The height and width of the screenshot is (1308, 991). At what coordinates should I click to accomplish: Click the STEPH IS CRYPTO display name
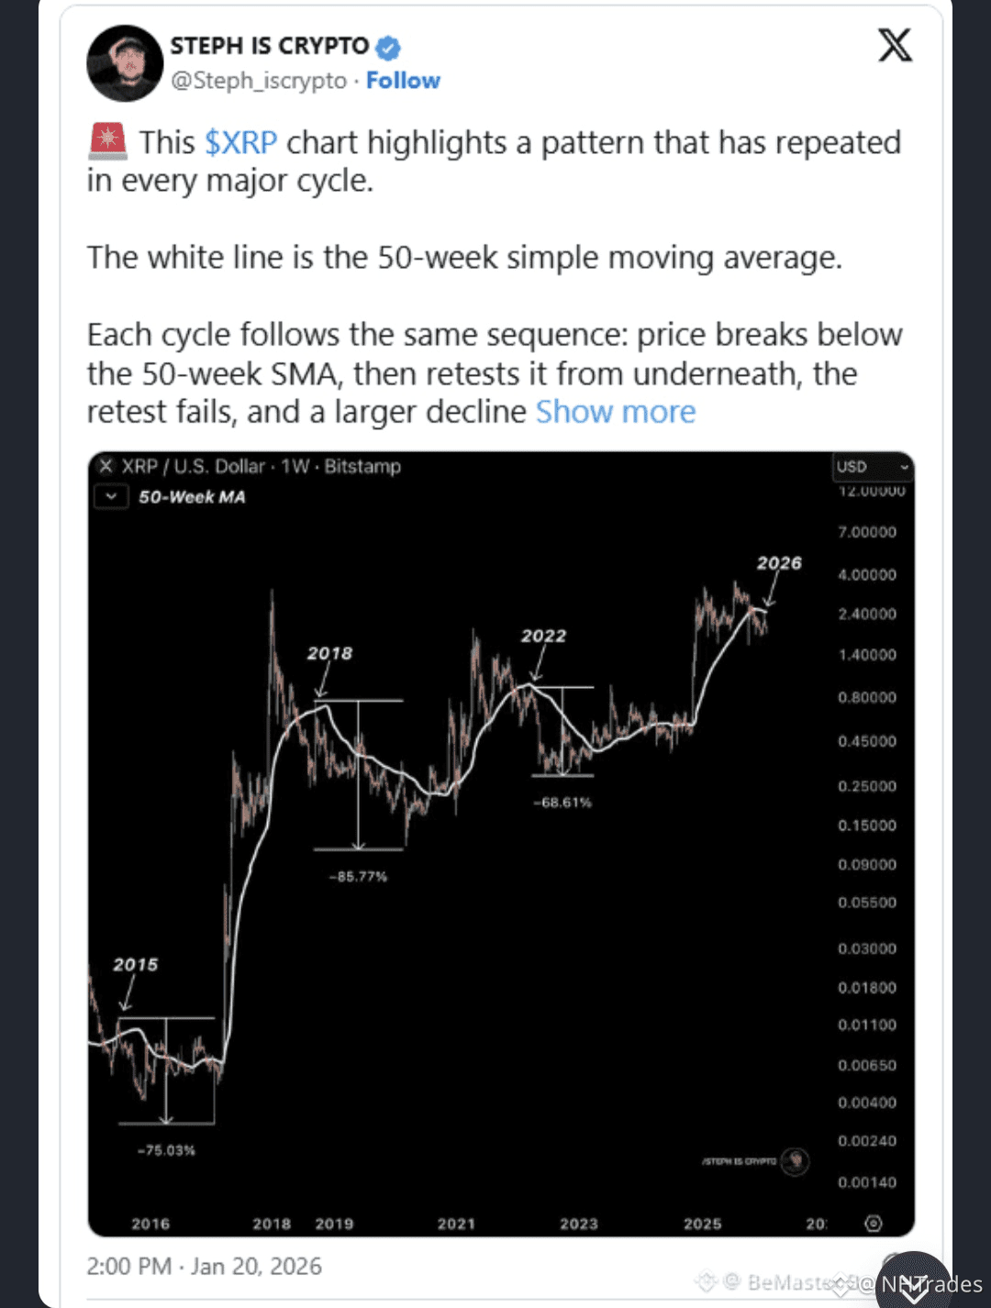point(270,46)
